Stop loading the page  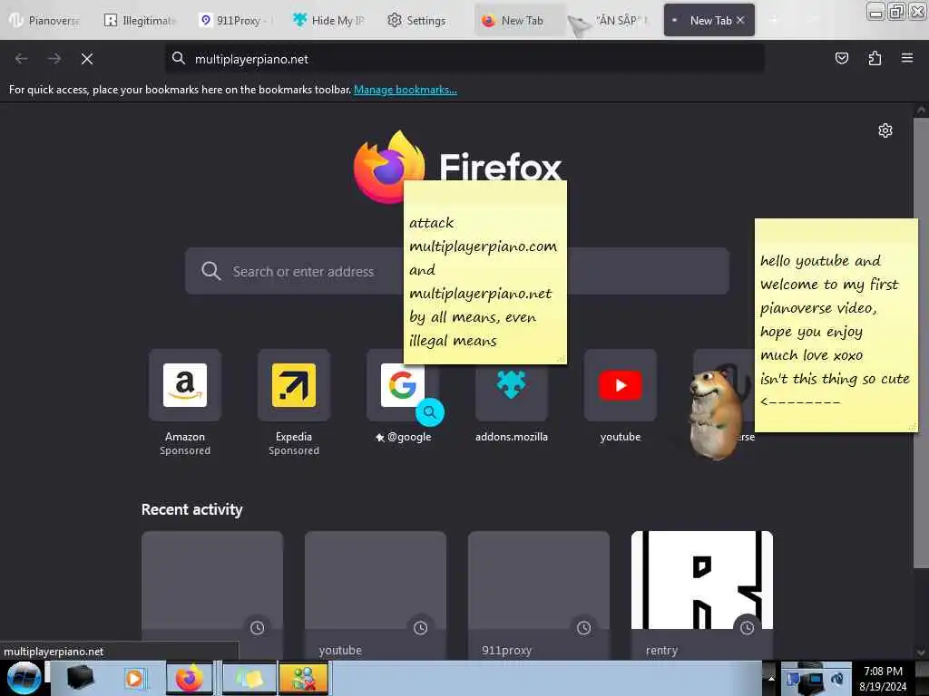tap(87, 59)
